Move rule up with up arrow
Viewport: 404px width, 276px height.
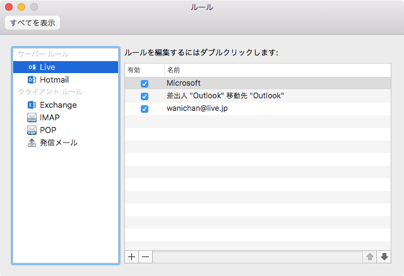click(x=370, y=256)
